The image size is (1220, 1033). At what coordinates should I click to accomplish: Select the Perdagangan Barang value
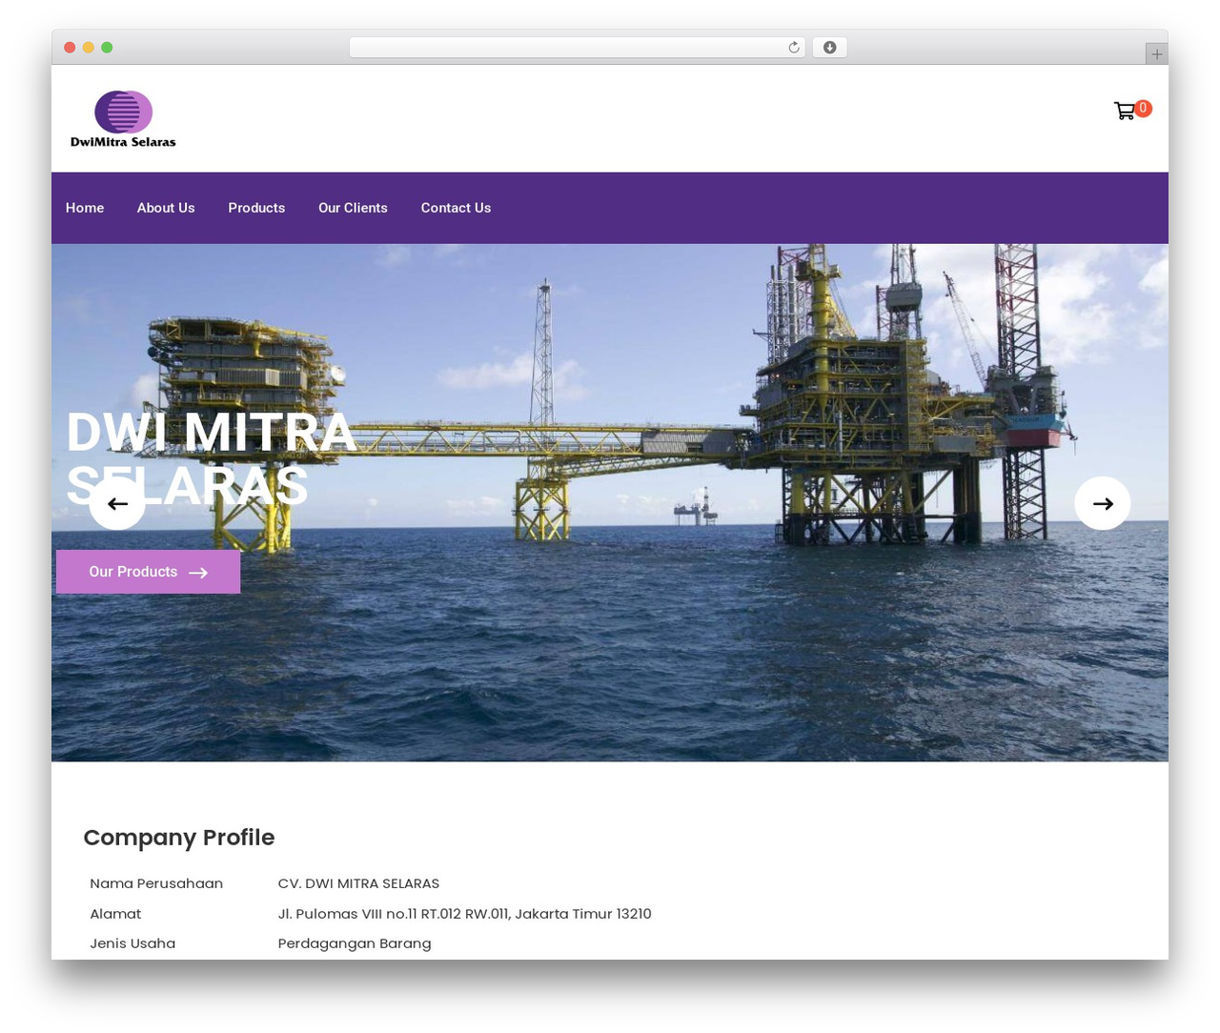point(355,943)
